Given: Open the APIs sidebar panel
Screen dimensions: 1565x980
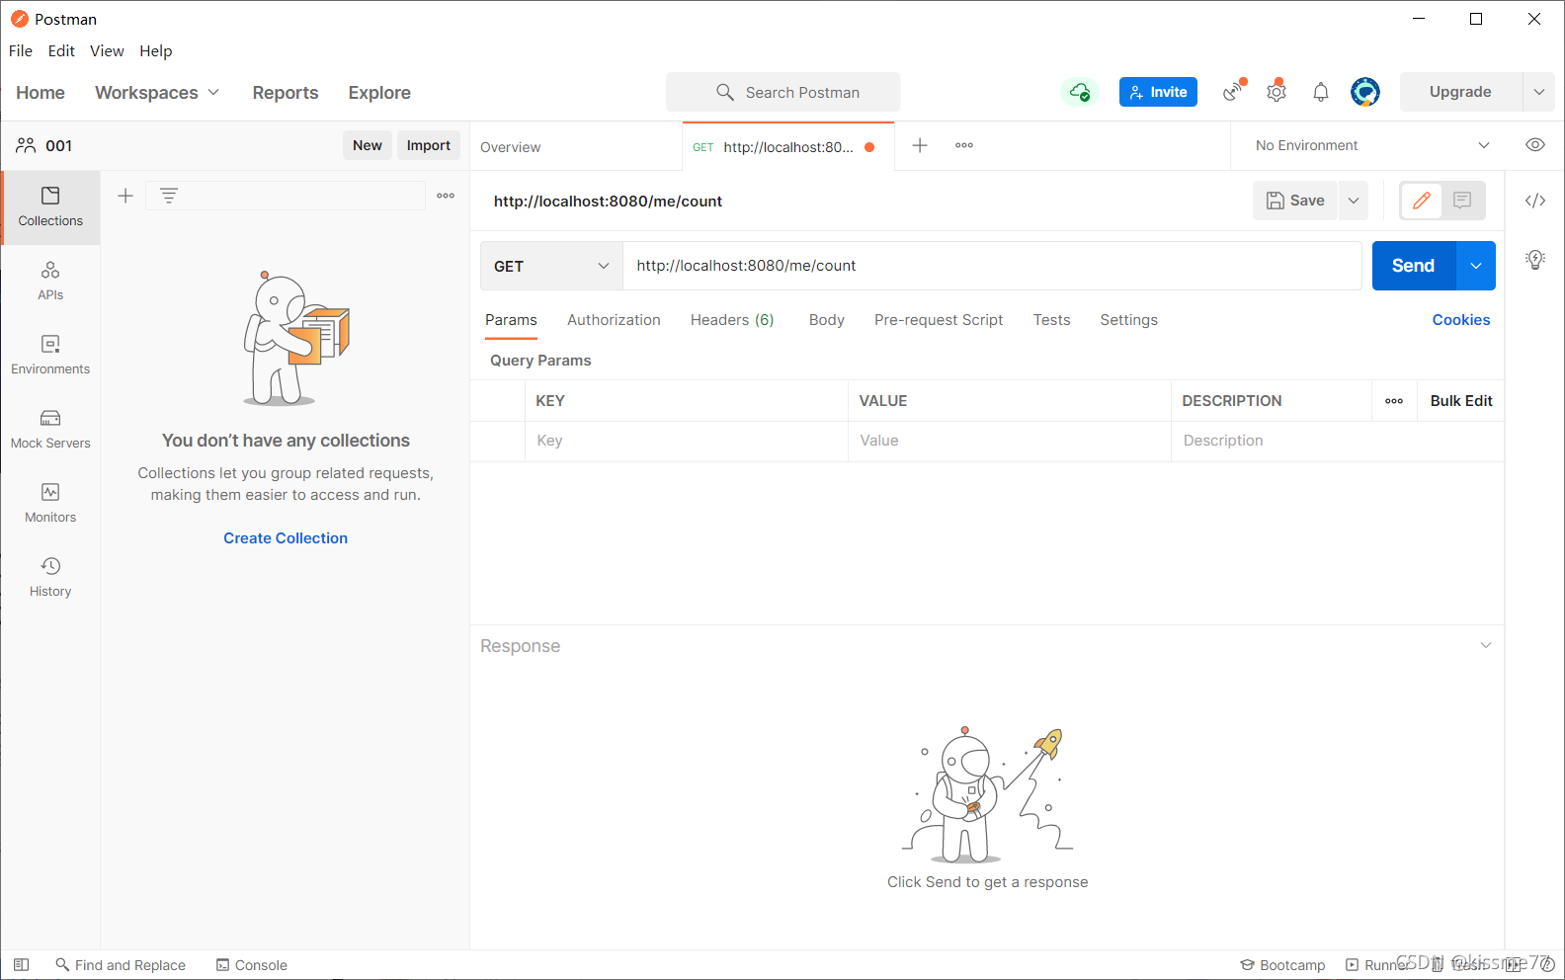Looking at the screenshot, I should (x=50, y=282).
